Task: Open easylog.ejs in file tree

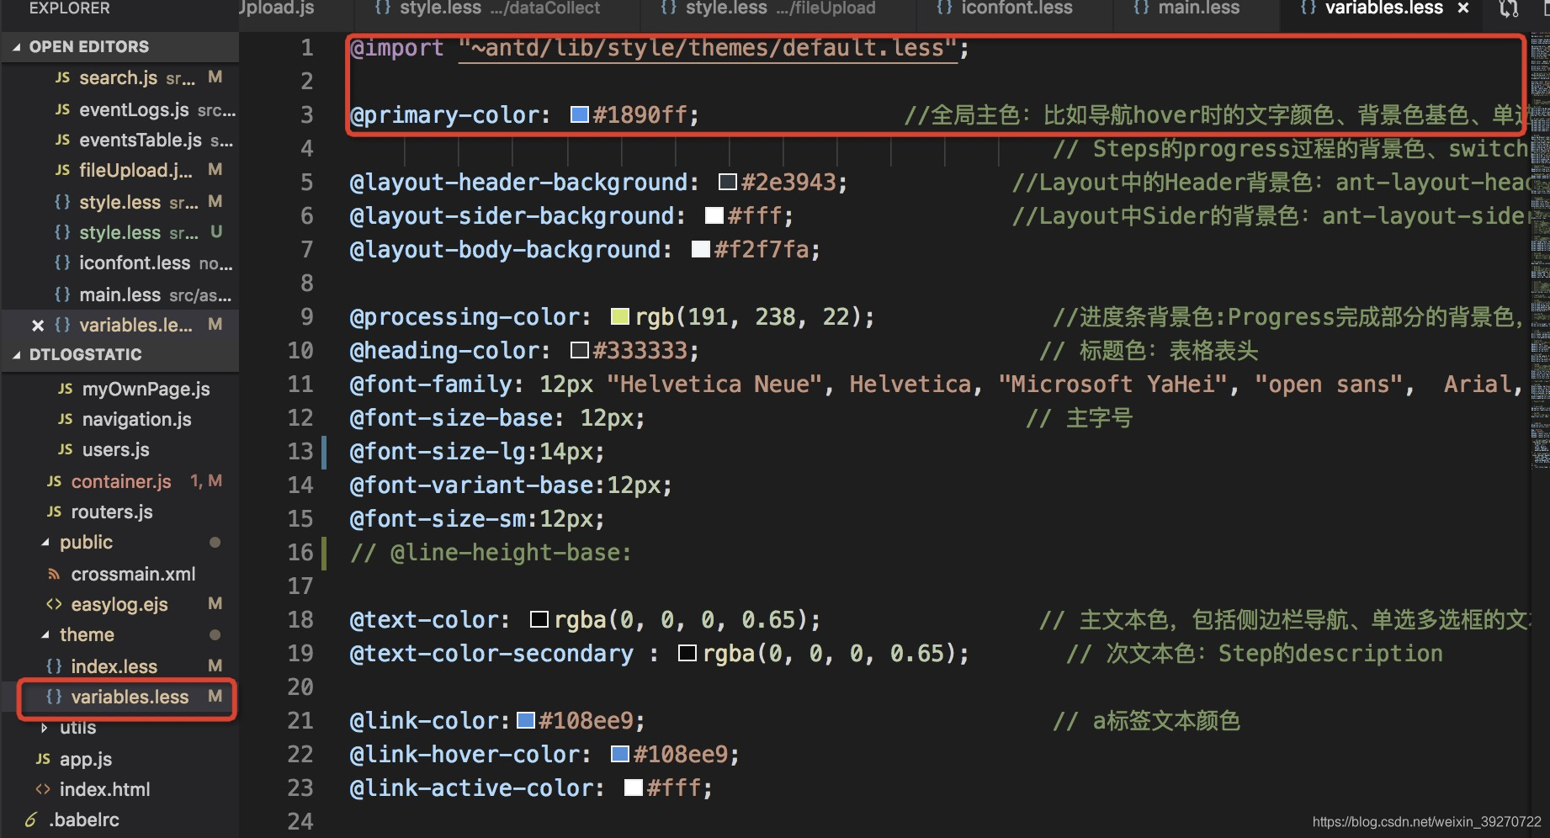Action: pyautogui.click(x=119, y=605)
